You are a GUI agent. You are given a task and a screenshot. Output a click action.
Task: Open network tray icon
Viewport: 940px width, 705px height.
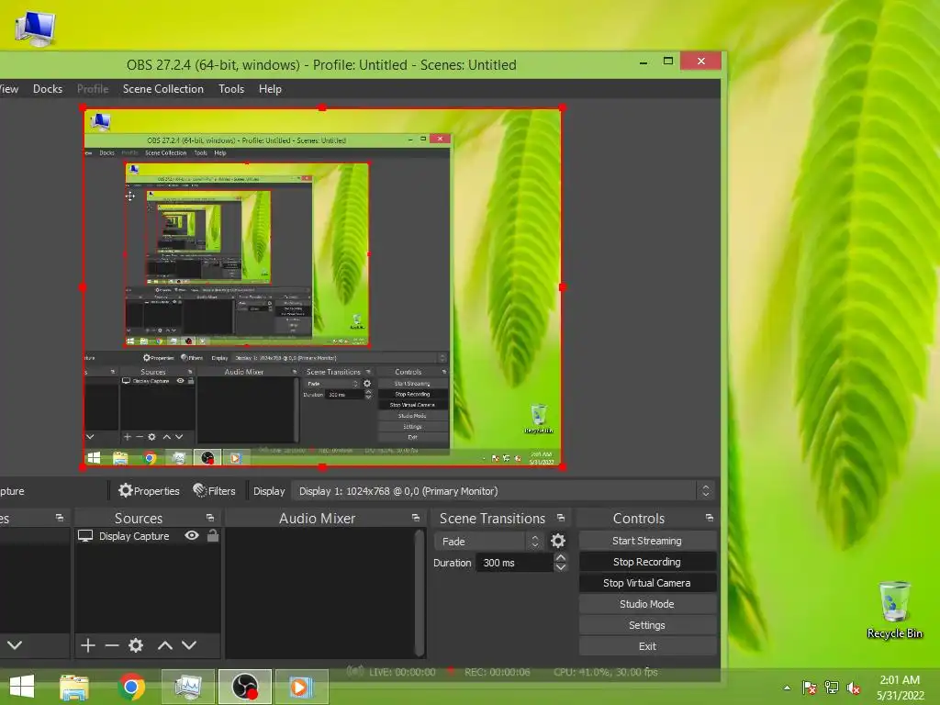(832, 688)
